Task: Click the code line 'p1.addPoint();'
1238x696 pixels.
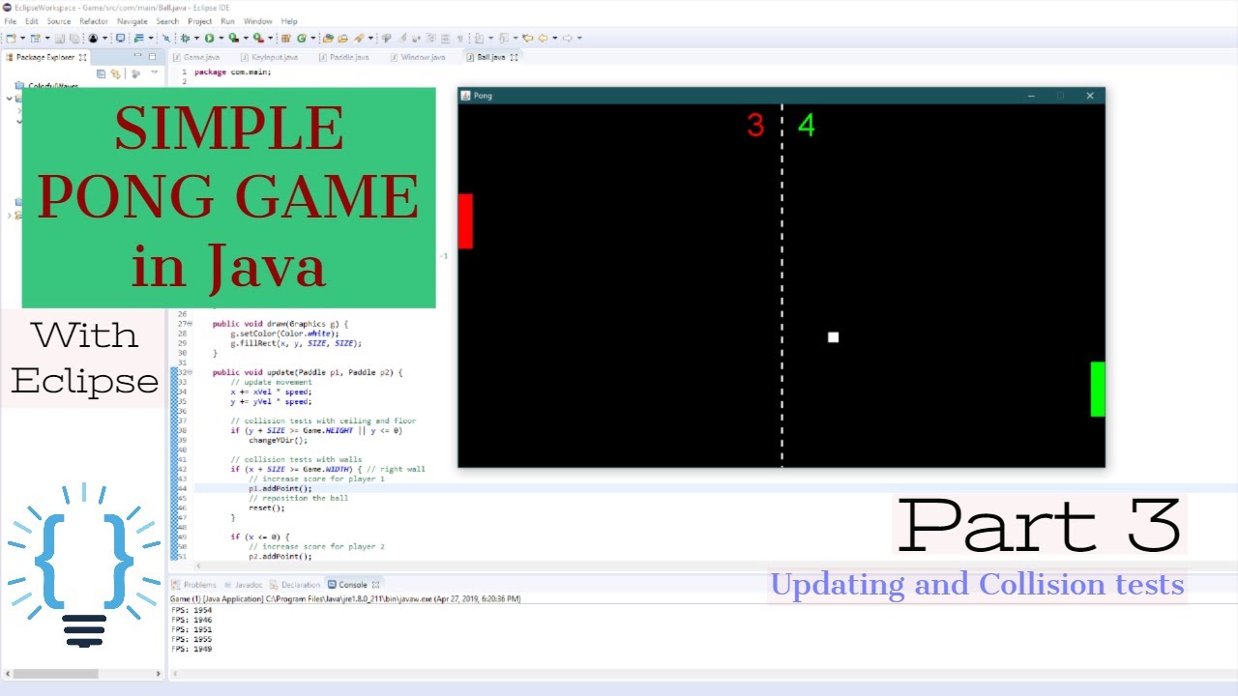Action: pos(280,488)
